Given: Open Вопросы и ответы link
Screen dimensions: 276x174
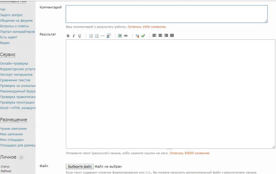Looking at the screenshot, I should [x=14, y=26].
